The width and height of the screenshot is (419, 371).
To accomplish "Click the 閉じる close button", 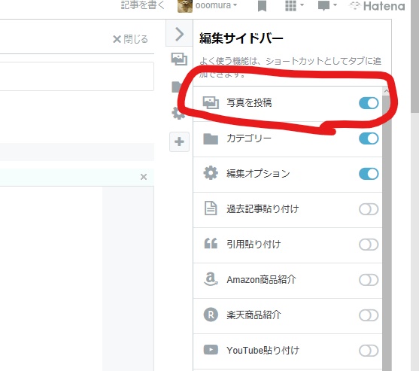I will (x=130, y=39).
